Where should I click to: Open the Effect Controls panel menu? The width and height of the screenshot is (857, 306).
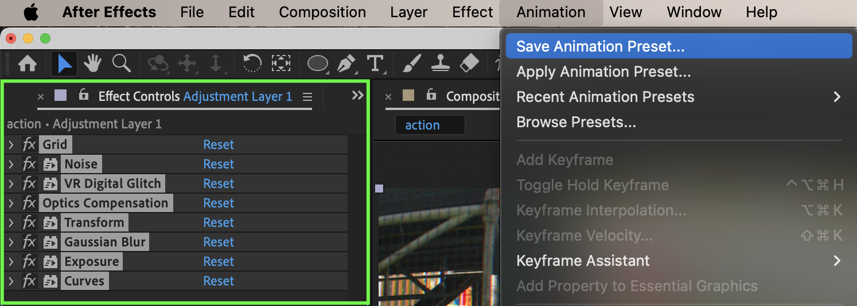coord(307,97)
